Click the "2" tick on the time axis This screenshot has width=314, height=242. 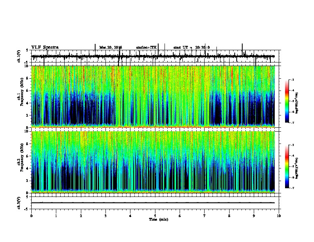click(x=81, y=216)
